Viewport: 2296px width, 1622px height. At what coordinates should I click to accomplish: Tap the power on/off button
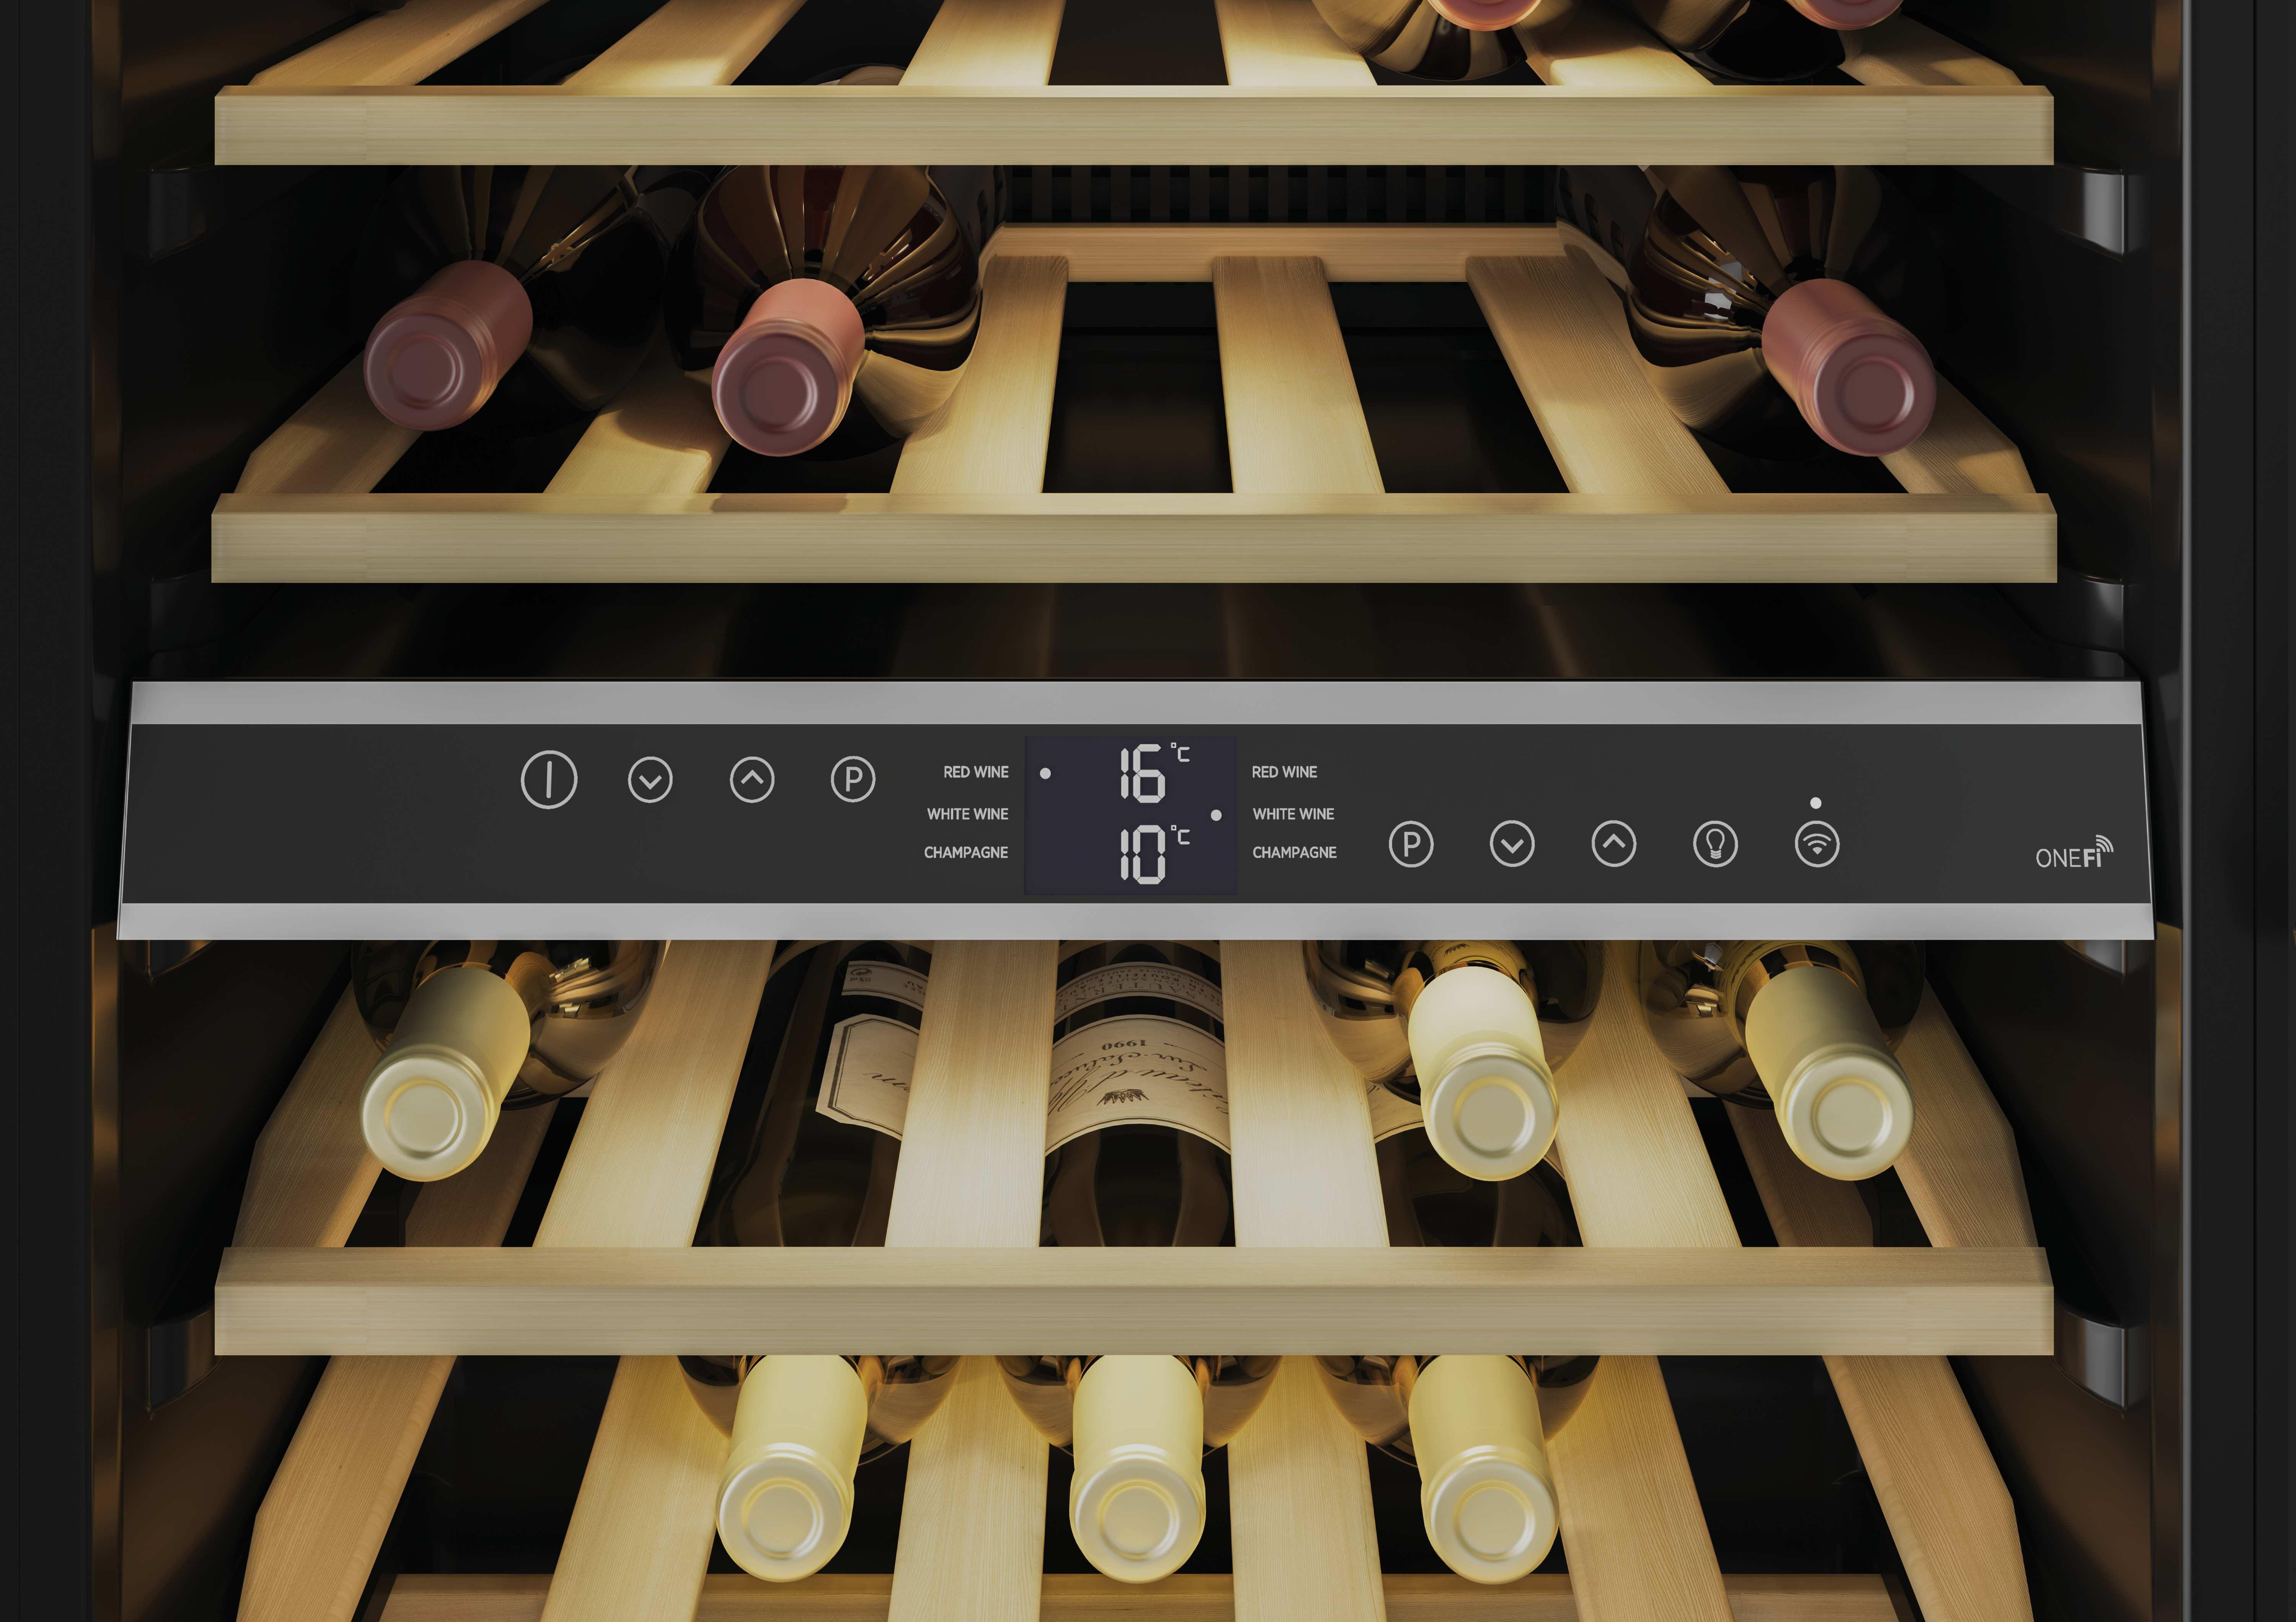click(549, 780)
